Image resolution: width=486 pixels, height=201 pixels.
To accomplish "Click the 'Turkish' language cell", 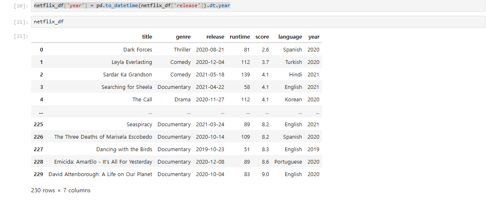I will (293, 62).
